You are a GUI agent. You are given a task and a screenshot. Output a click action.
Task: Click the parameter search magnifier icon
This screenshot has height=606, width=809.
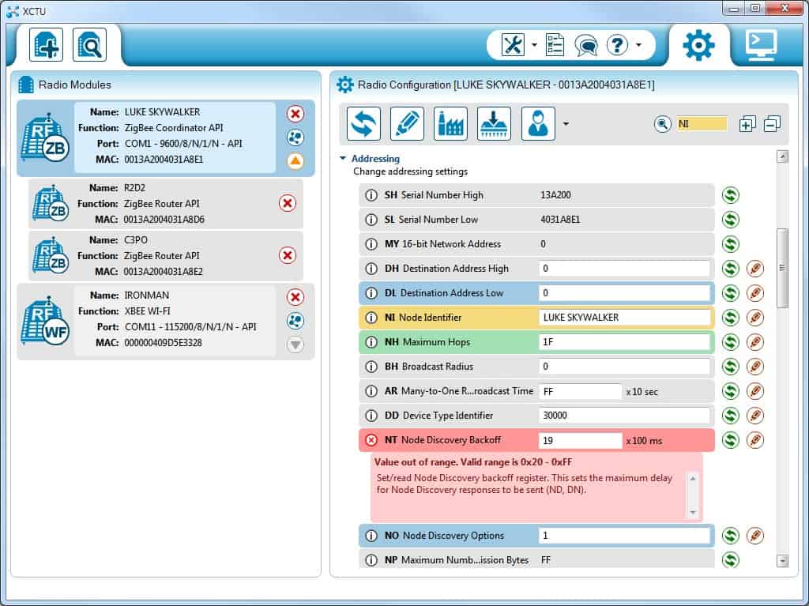[x=663, y=124]
